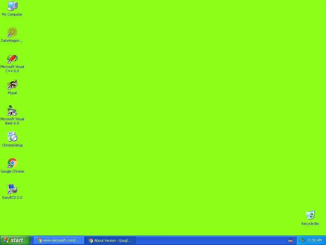Click the 11:50 AM system clock
The width and height of the screenshot is (326, 245).
(x=314, y=241)
